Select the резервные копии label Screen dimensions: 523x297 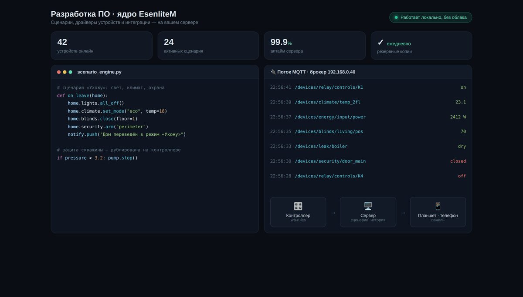[394, 51]
